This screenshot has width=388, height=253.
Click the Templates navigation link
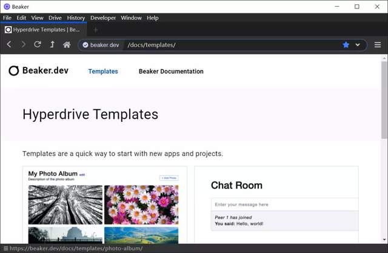pyautogui.click(x=103, y=72)
